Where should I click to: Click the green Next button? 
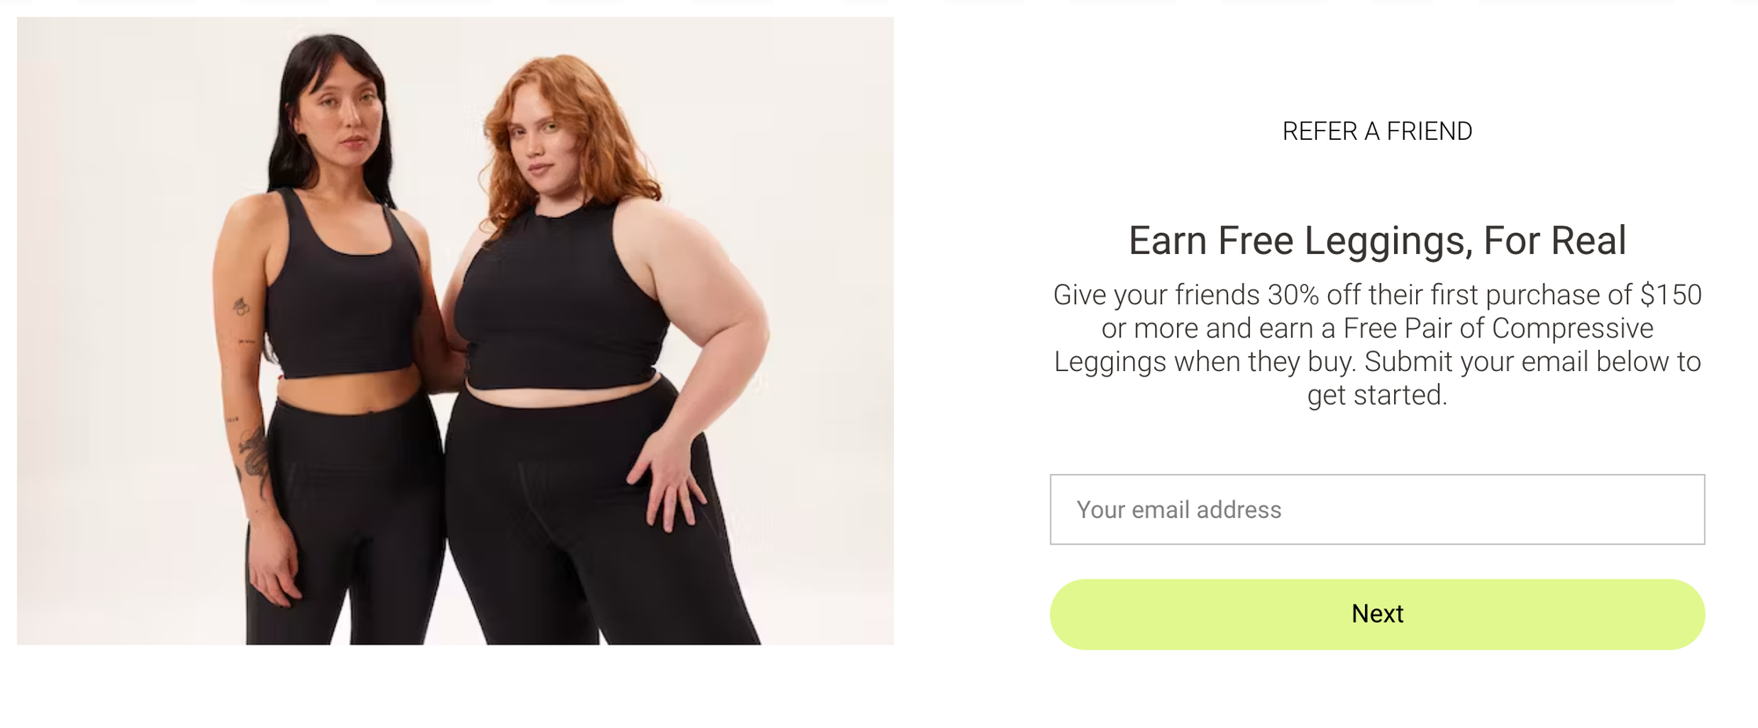[x=1377, y=614]
